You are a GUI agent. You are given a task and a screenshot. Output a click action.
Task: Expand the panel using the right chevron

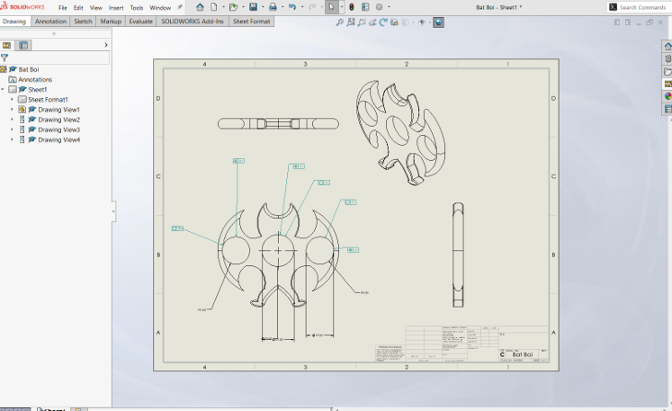coord(106,45)
